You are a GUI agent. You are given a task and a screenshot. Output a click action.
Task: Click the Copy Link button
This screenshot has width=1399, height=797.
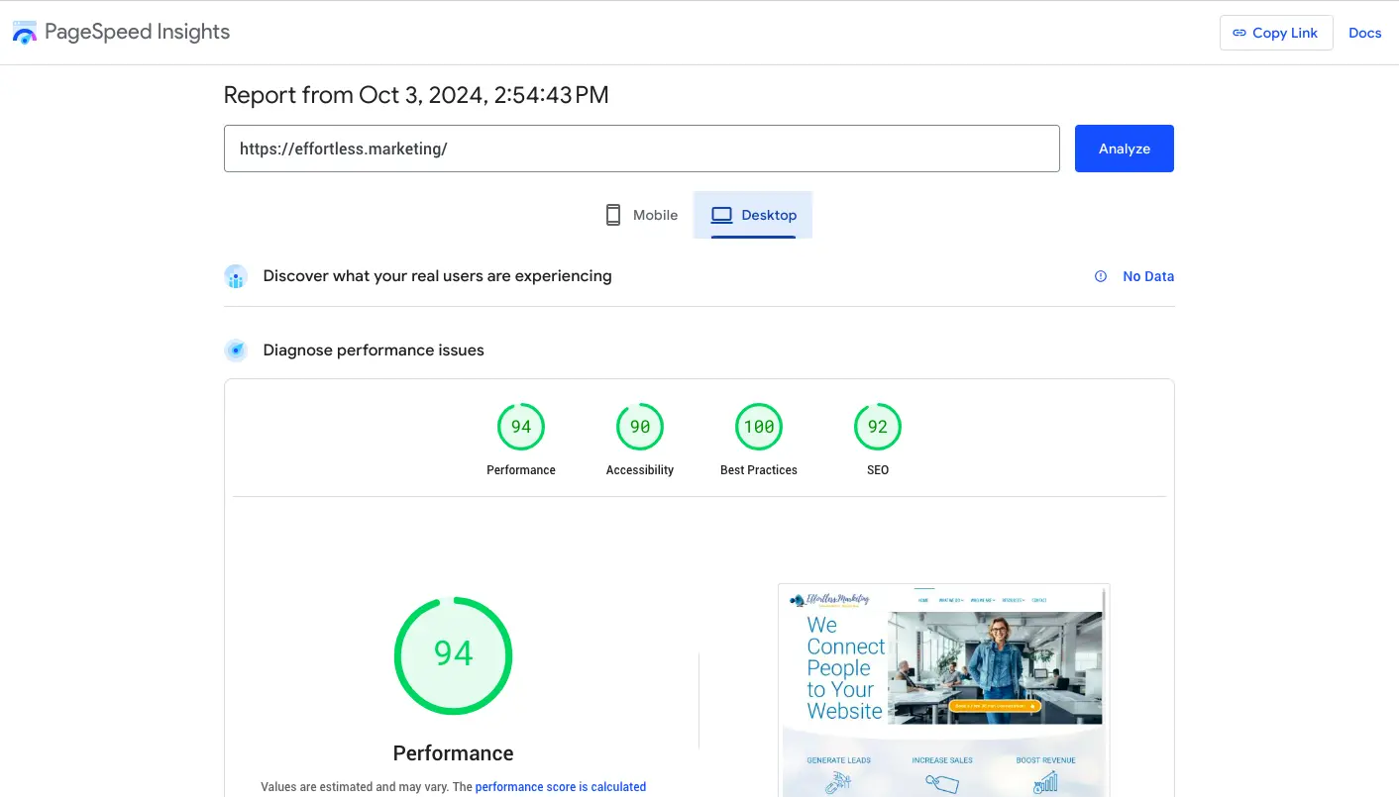[1275, 33]
